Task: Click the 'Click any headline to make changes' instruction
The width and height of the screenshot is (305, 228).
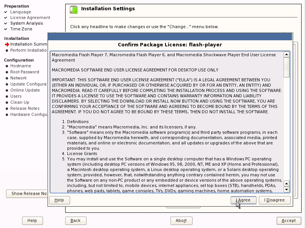Action: point(144,27)
